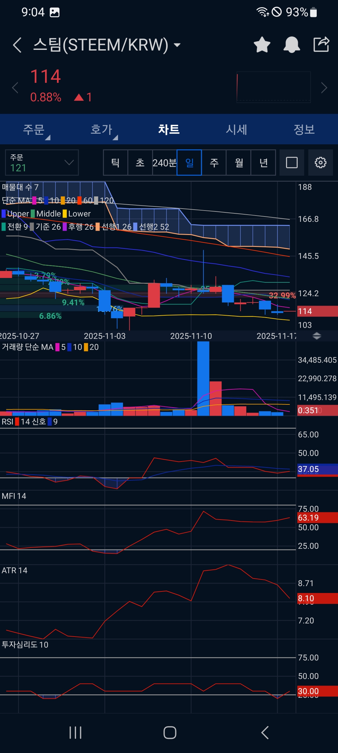Image resolution: width=338 pixels, height=753 pixels.
Task: Tap the Upper band color swatch
Action: point(4,214)
